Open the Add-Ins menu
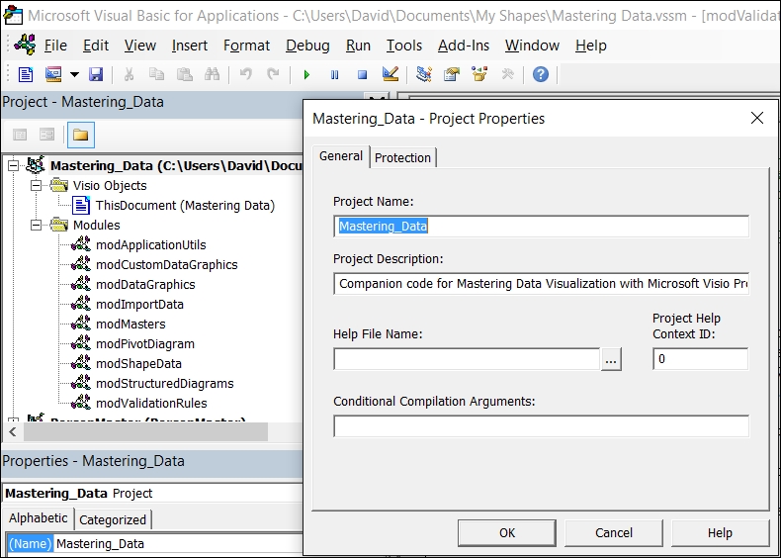This screenshot has height=558, width=781. coord(464,46)
